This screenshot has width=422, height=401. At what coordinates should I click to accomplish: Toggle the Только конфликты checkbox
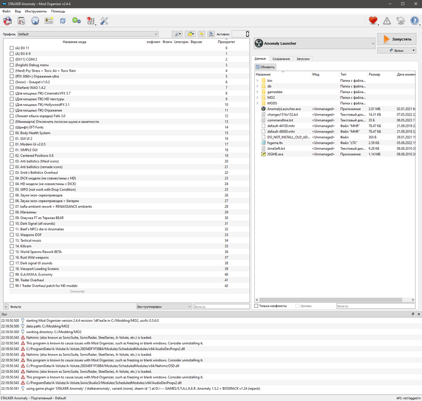[256, 306]
